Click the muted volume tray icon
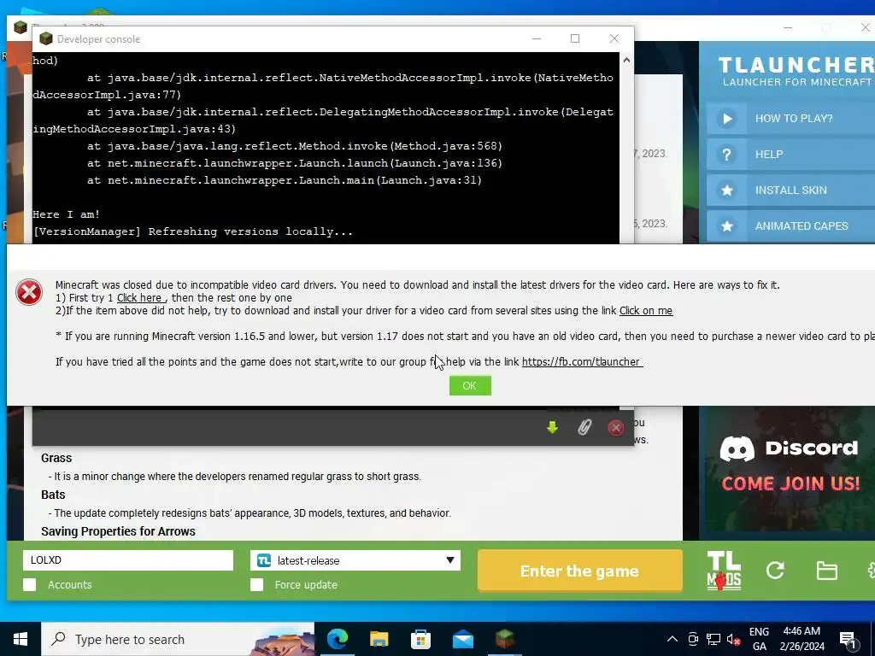This screenshot has width=875, height=656. click(734, 640)
